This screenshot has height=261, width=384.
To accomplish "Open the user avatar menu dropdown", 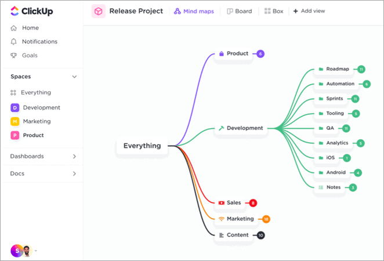I will coord(36,251).
